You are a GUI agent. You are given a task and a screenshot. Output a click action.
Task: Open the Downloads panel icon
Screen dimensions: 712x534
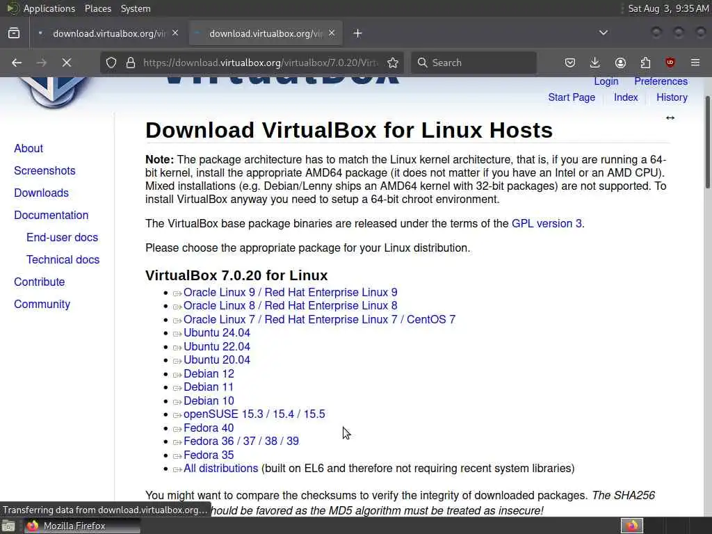click(x=595, y=63)
